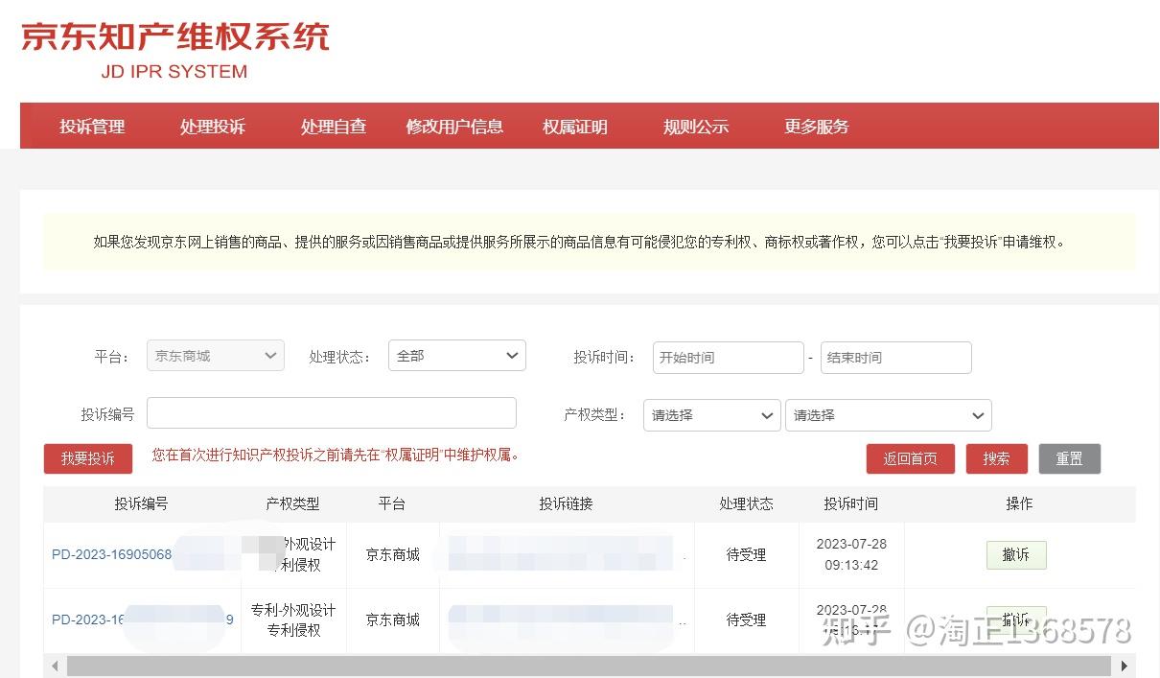Screen dimensions: 1160x678
Task: Click the red 权属证明 reminder text
Action: [x=336, y=455]
